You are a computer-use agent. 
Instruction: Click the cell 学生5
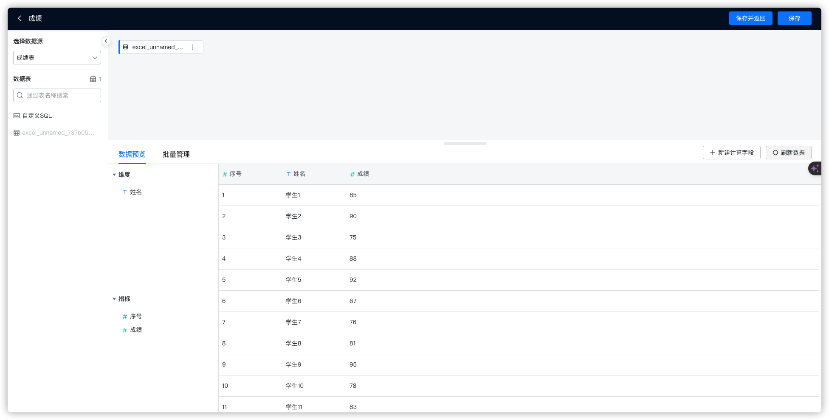293,280
